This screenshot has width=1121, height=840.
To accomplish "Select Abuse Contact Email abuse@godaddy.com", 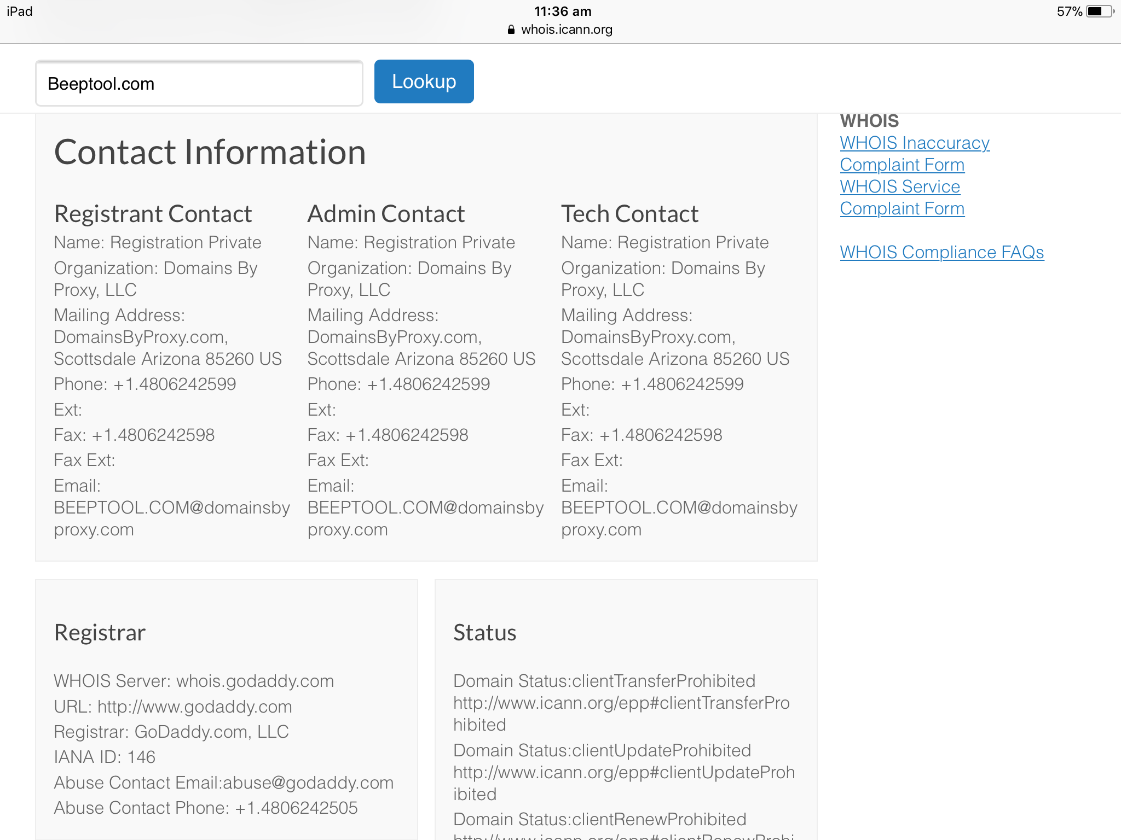I will click(x=224, y=783).
